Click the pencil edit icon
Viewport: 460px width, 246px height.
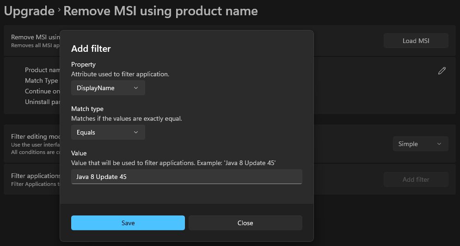[x=442, y=71]
